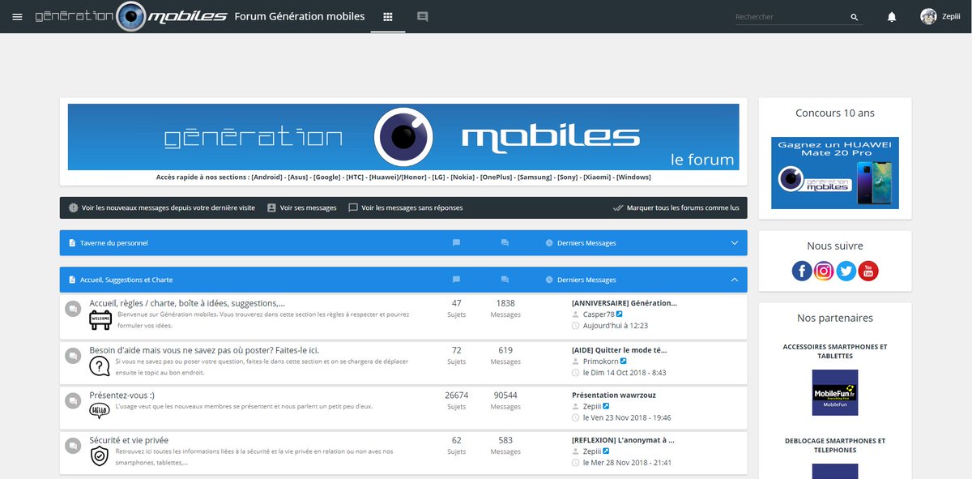Open the Présentez-vous :) forum
972x479 pixels.
click(122, 396)
